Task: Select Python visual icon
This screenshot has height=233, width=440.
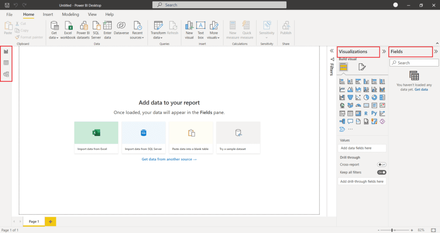Action: click(x=374, y=113)
